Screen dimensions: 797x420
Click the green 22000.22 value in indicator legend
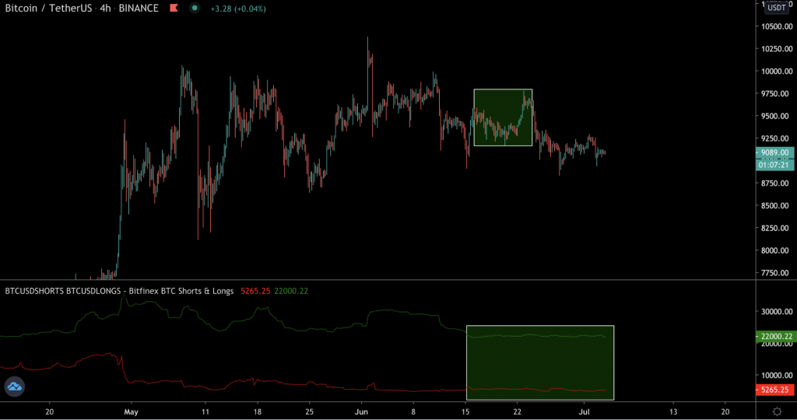[292, 291]
